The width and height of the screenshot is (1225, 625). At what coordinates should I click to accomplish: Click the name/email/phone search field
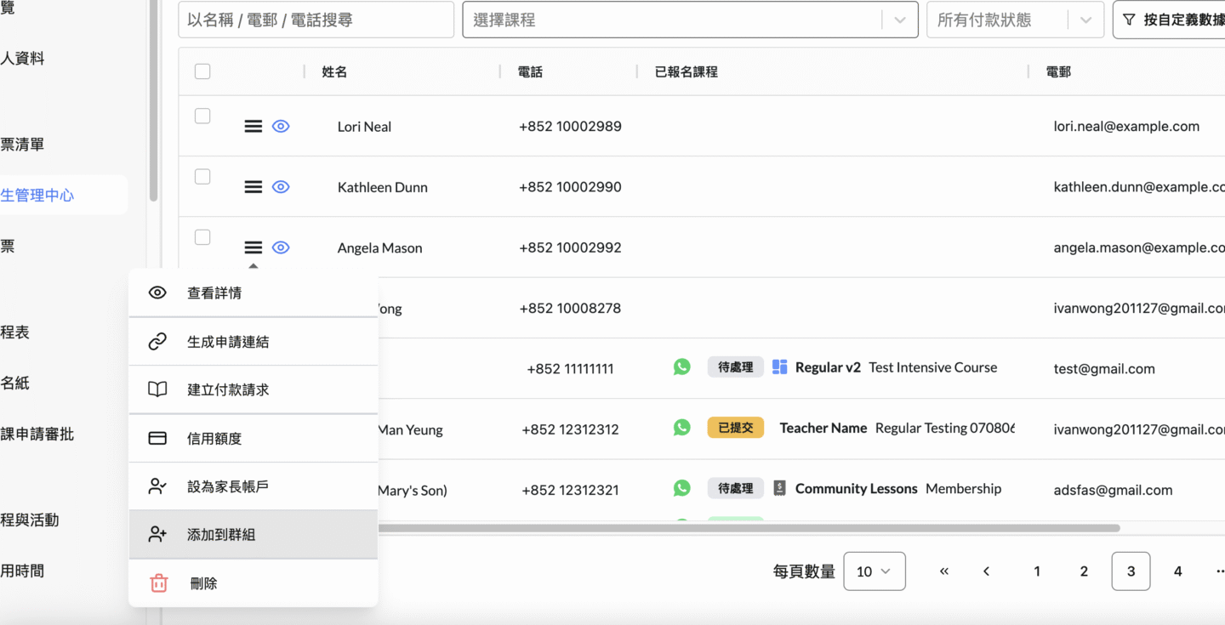(316, 20)
